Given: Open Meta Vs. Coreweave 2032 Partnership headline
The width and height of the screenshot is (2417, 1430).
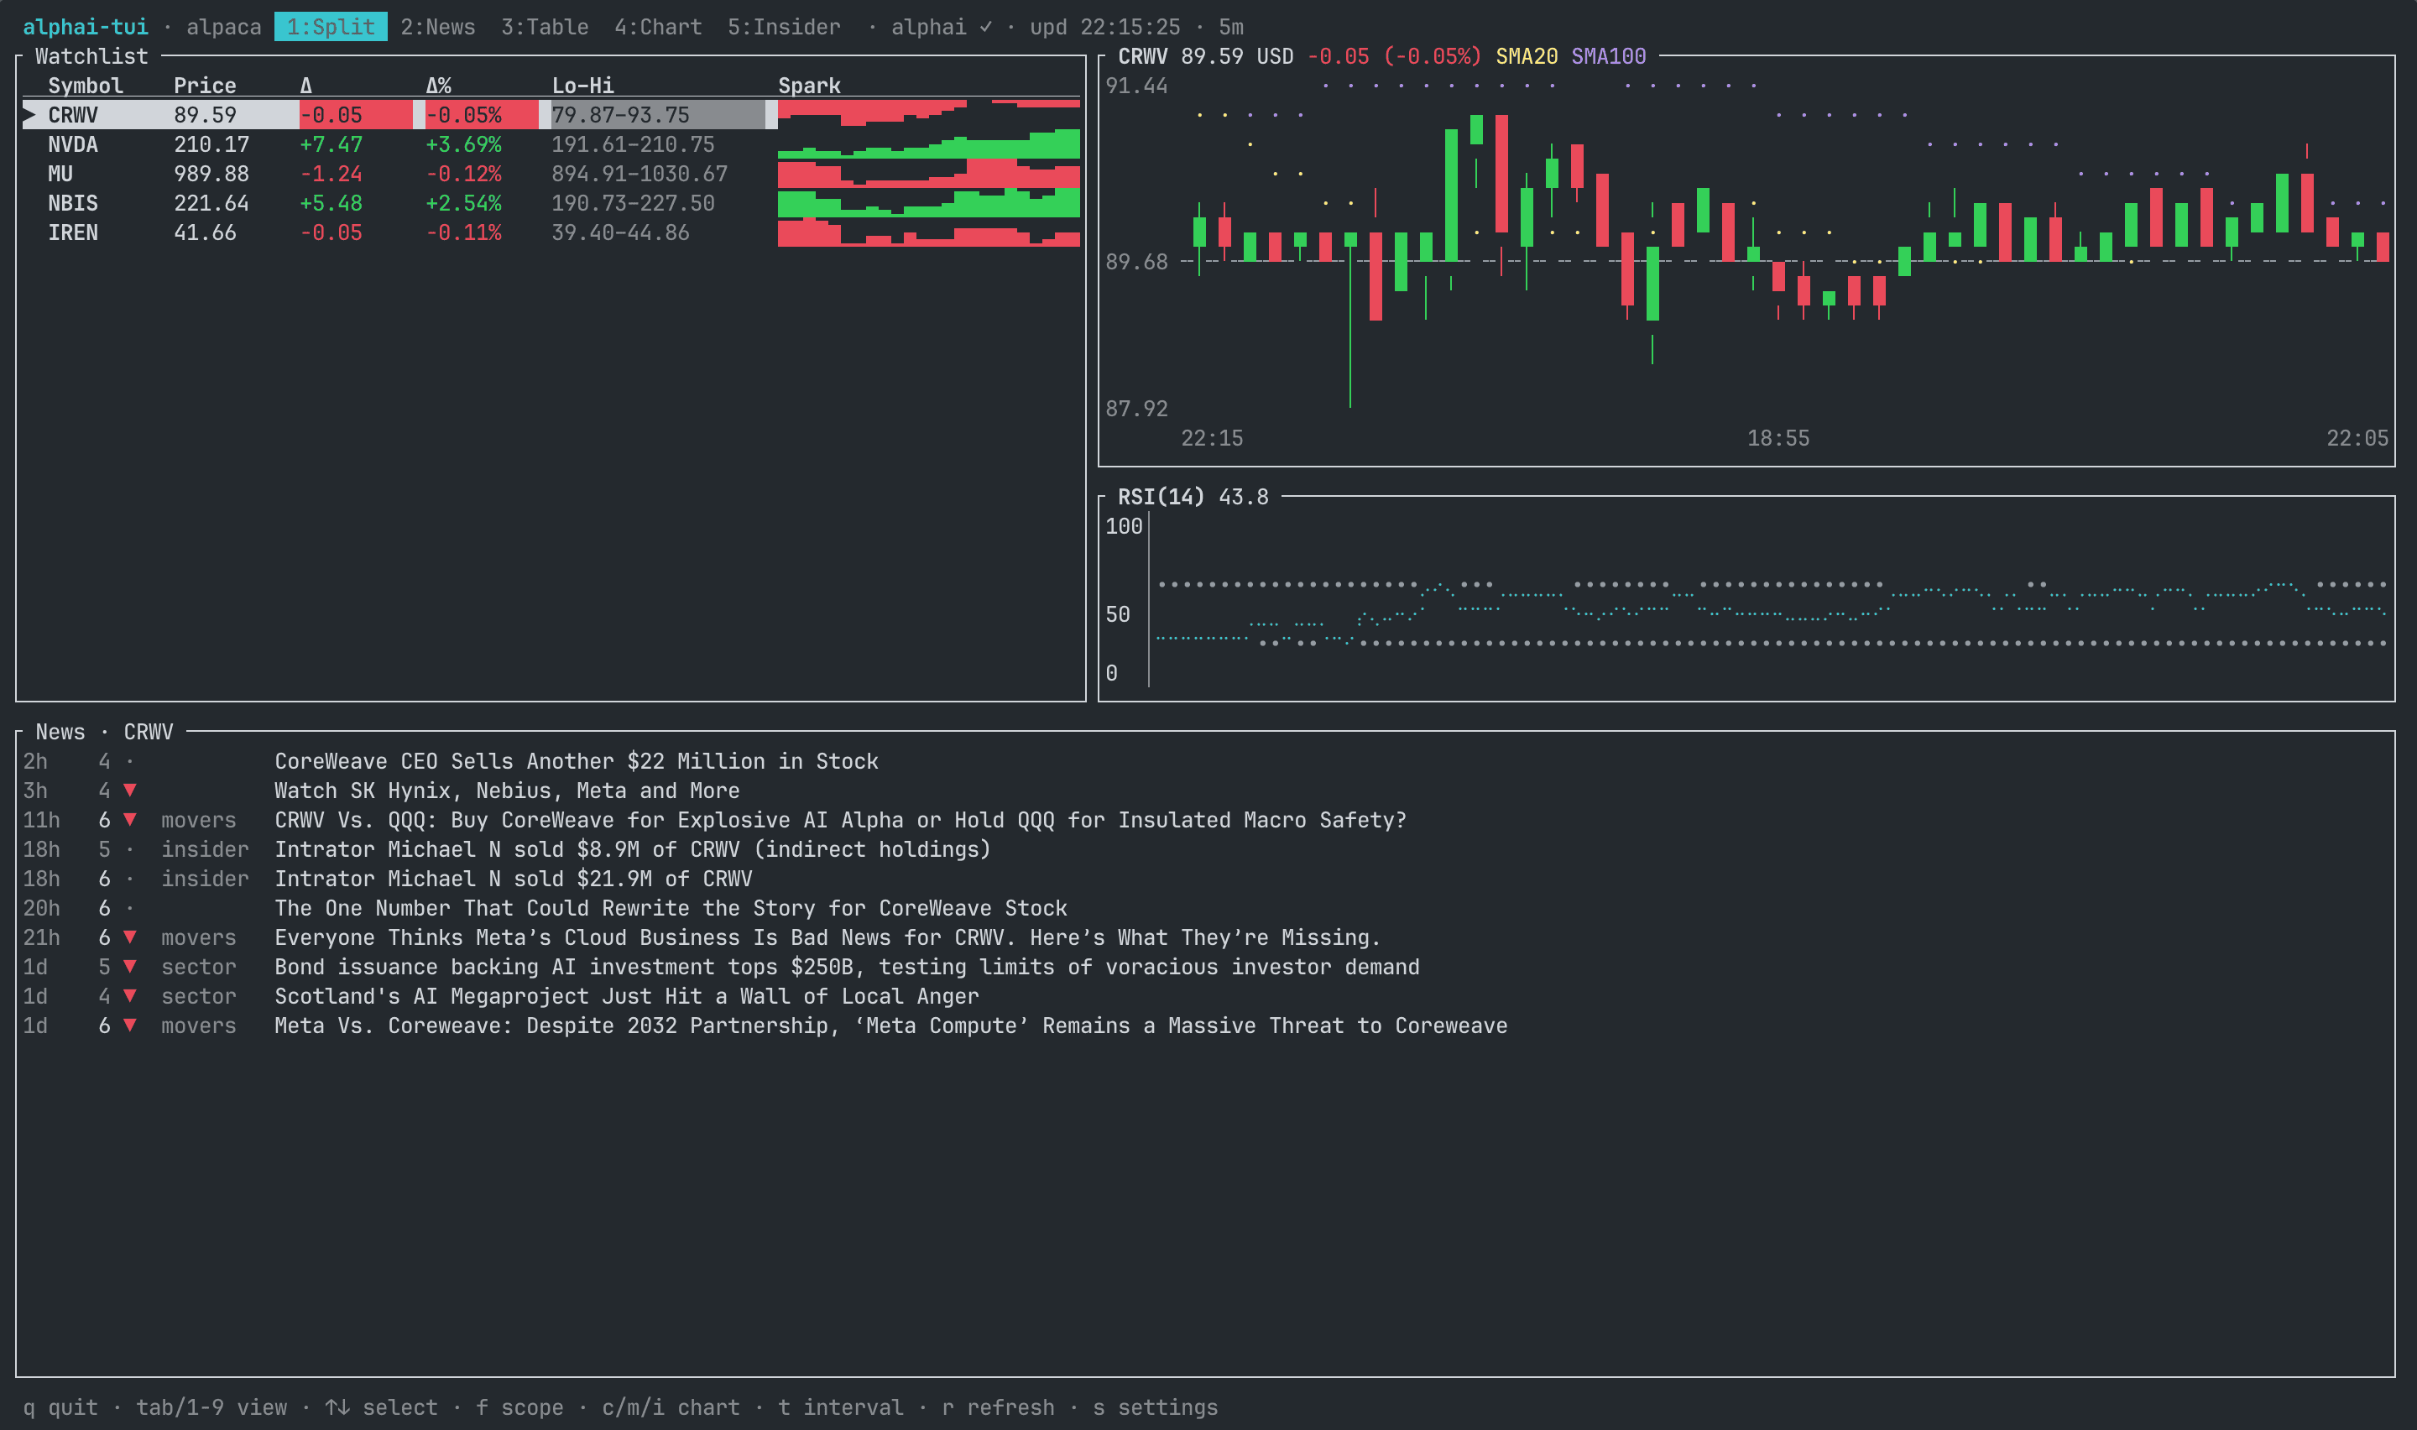Looking at the screenshot, I should 891,1026.
